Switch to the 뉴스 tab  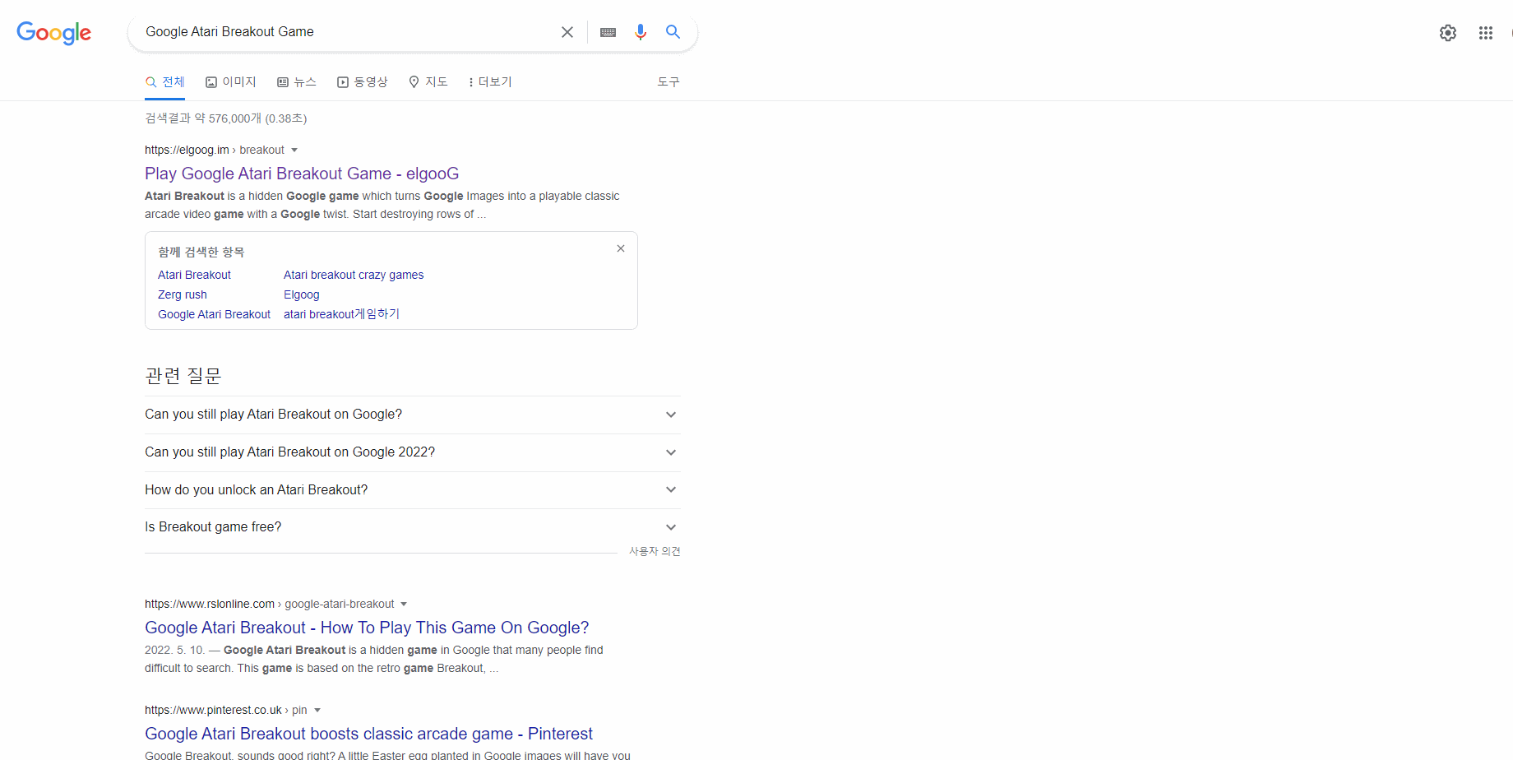point(297,82)
